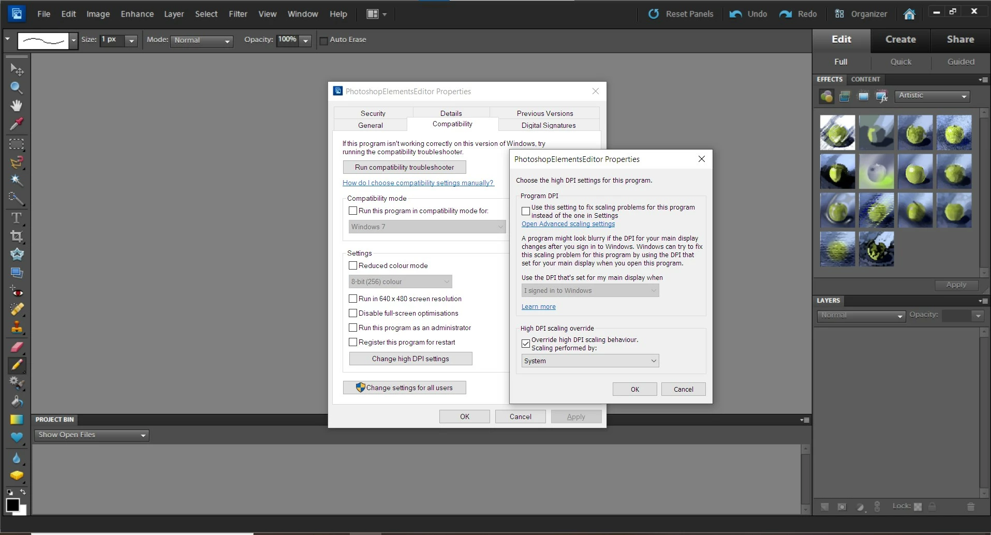
Task: Go to the Home welcome screen icon
Action: click(x=909, y=14)
